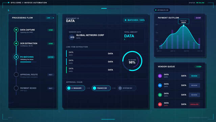Image resolution: width=216 pixels, height=122 pixels.
Task: Click the Finance Dir cyan status dot
Action: coord(95,88)
